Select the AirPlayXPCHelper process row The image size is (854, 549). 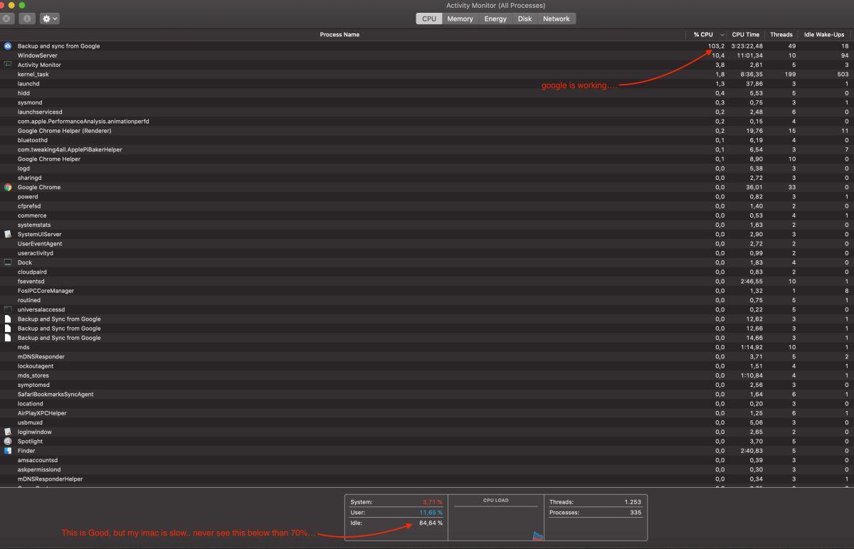pyautogui.click(x=427, y=413)
